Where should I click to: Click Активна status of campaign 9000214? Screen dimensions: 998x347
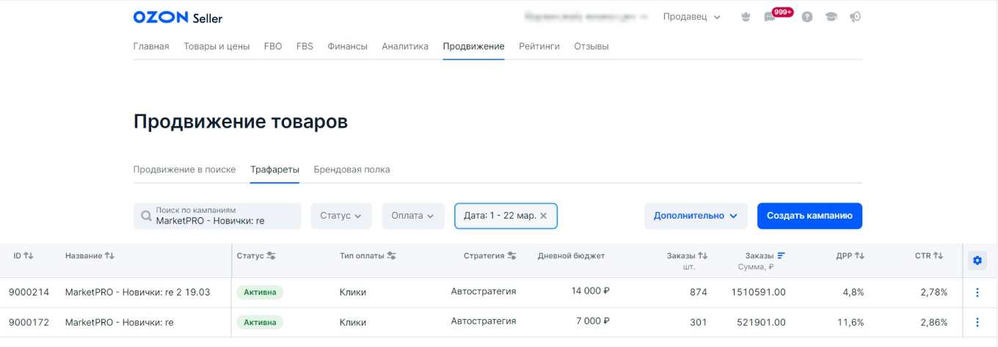coord(260,292)
